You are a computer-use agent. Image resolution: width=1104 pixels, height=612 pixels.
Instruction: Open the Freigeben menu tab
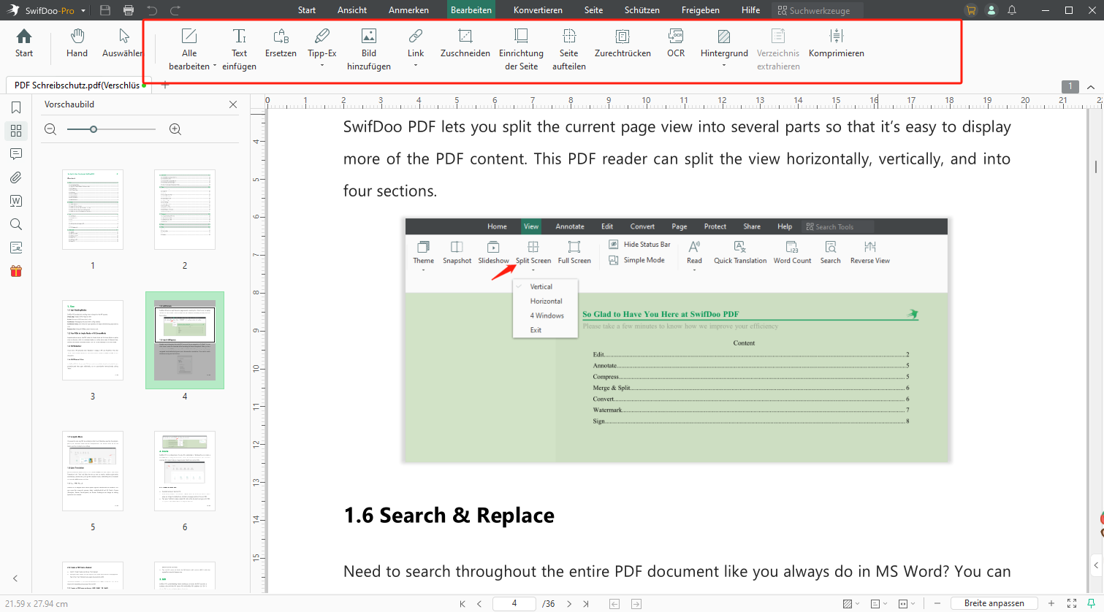click(x=701, y=10)
